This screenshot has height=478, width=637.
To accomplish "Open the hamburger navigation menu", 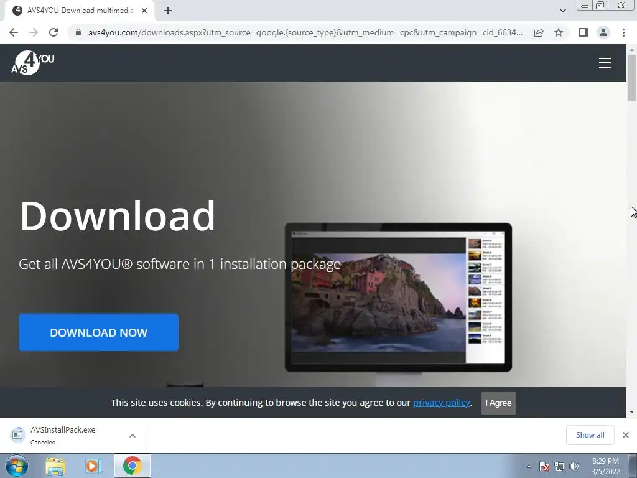I will [605, 63].
